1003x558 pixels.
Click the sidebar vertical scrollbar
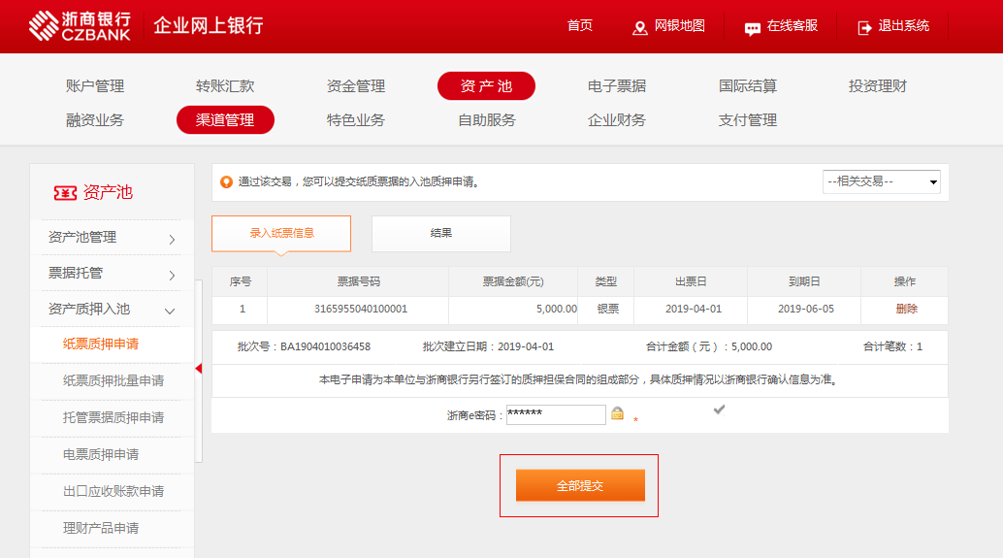[199, 371]
